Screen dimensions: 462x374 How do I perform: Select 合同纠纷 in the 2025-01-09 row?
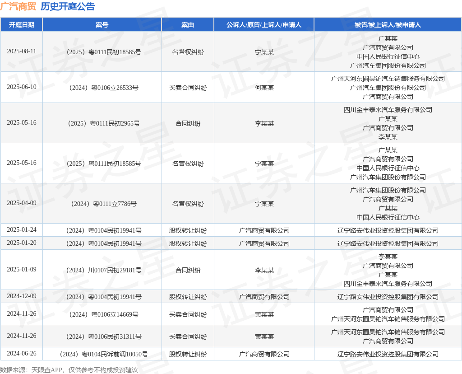coord(188,270)
